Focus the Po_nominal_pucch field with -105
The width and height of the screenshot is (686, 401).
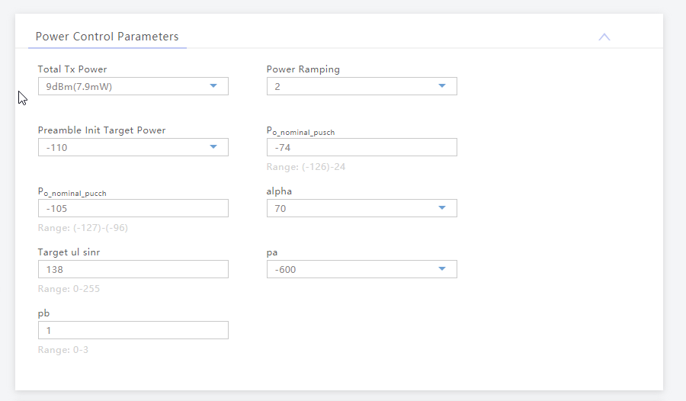tap(133, 208)
